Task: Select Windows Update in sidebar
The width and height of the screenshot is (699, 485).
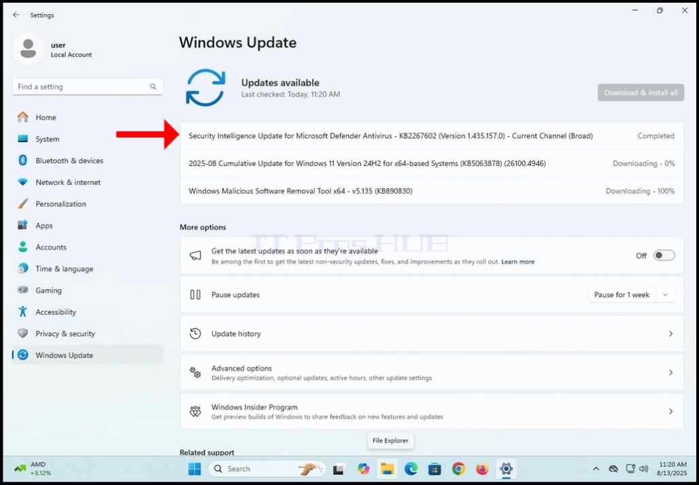Action: coord(88,355)
